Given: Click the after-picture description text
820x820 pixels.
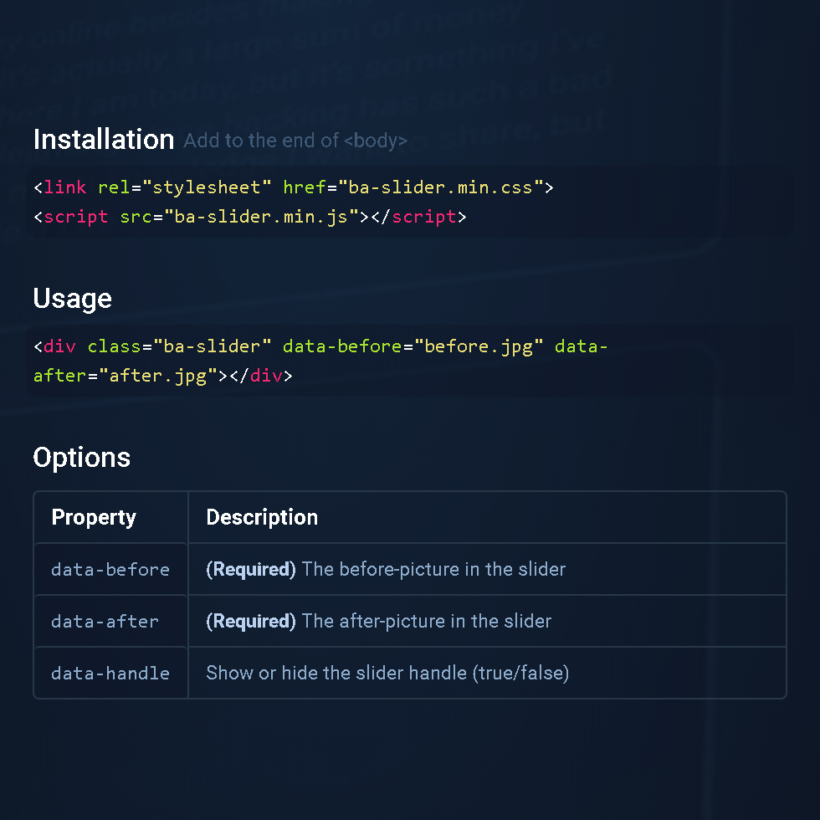Looking at the screenshot, I should pos(427,622).
